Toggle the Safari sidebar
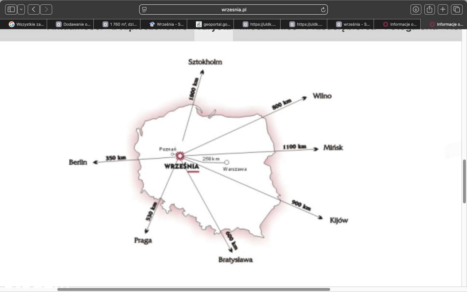The width and height of the screenshot is (467, 292). pos(11,9)
